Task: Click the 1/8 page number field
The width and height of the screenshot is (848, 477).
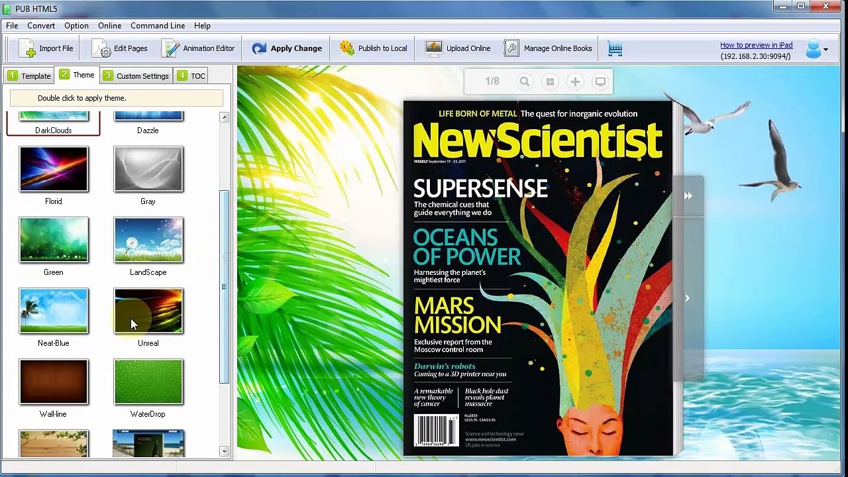Action: [x=492, y=81]
